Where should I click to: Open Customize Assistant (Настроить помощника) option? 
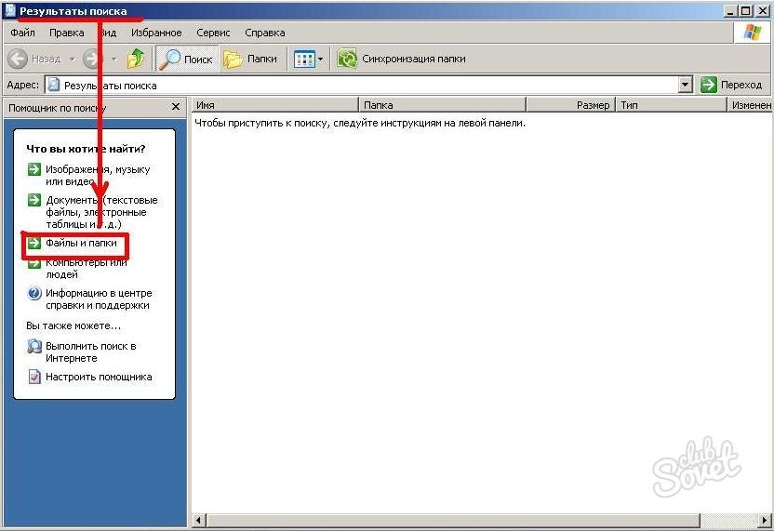point(98,377)
